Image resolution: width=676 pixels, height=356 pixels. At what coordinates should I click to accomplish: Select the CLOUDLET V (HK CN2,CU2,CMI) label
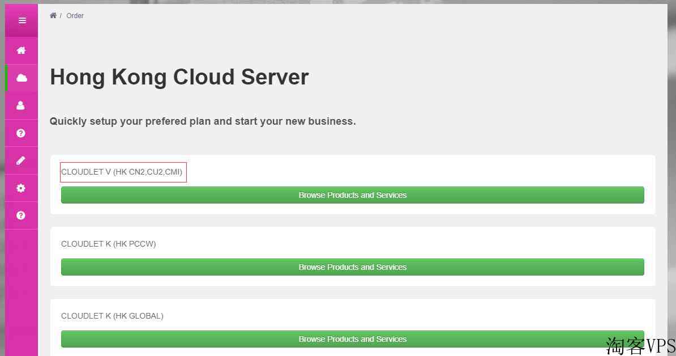(x=122, y=172)
